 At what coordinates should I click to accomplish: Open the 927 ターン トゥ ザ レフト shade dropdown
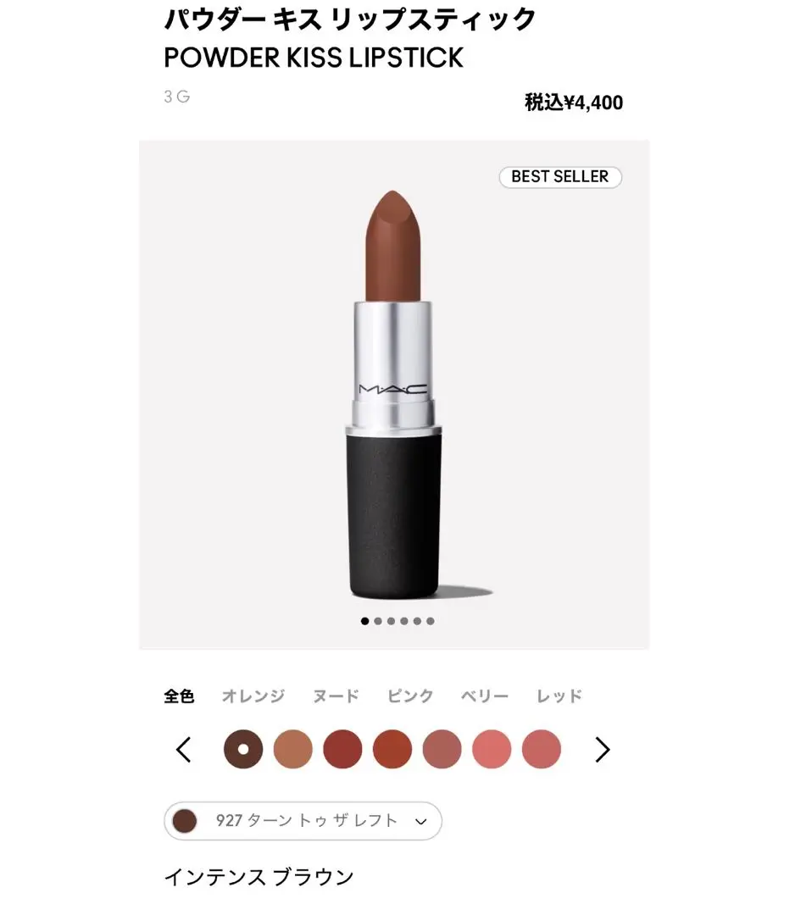point(303,821)
